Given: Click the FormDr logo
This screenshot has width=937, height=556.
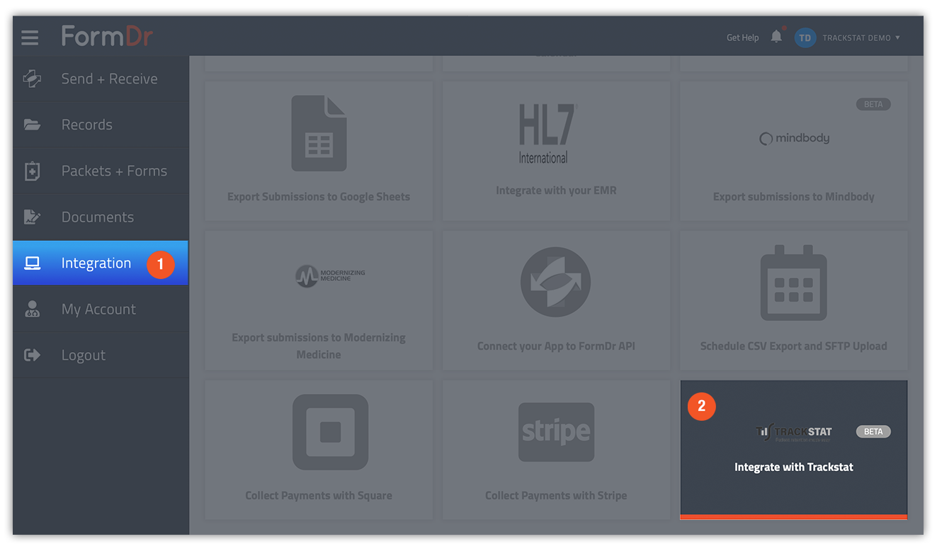Looking at the screenshot, I should click(x=107, y=36).
